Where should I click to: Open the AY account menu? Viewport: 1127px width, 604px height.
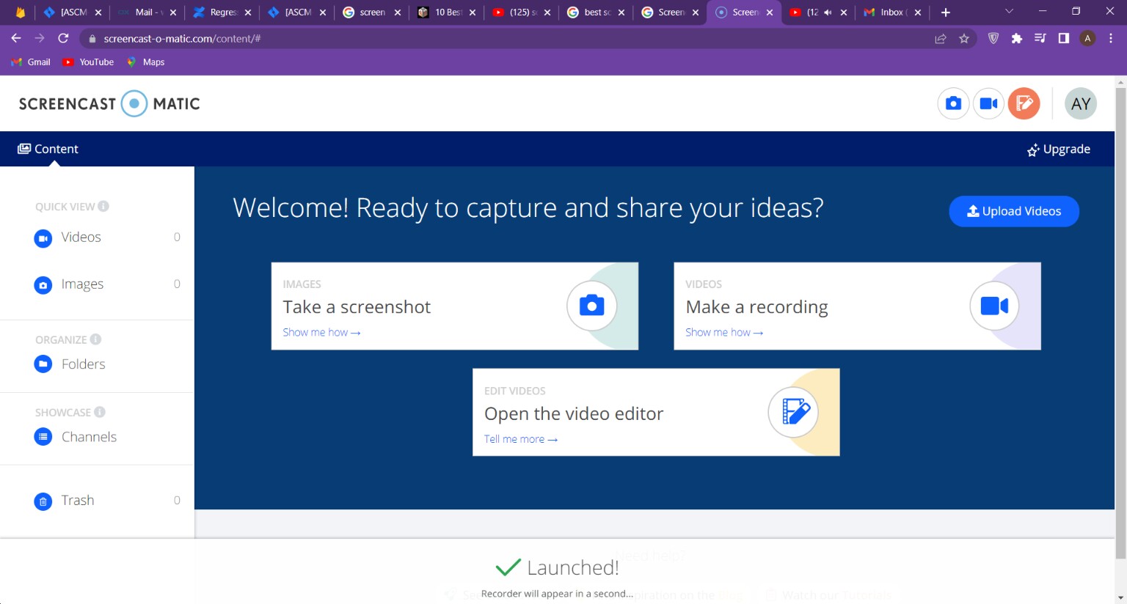coord(1080,103)
